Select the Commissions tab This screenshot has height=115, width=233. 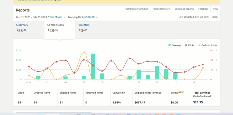point(60,30)
